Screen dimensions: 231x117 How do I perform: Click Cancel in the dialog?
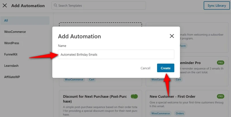tap(146, 68)
